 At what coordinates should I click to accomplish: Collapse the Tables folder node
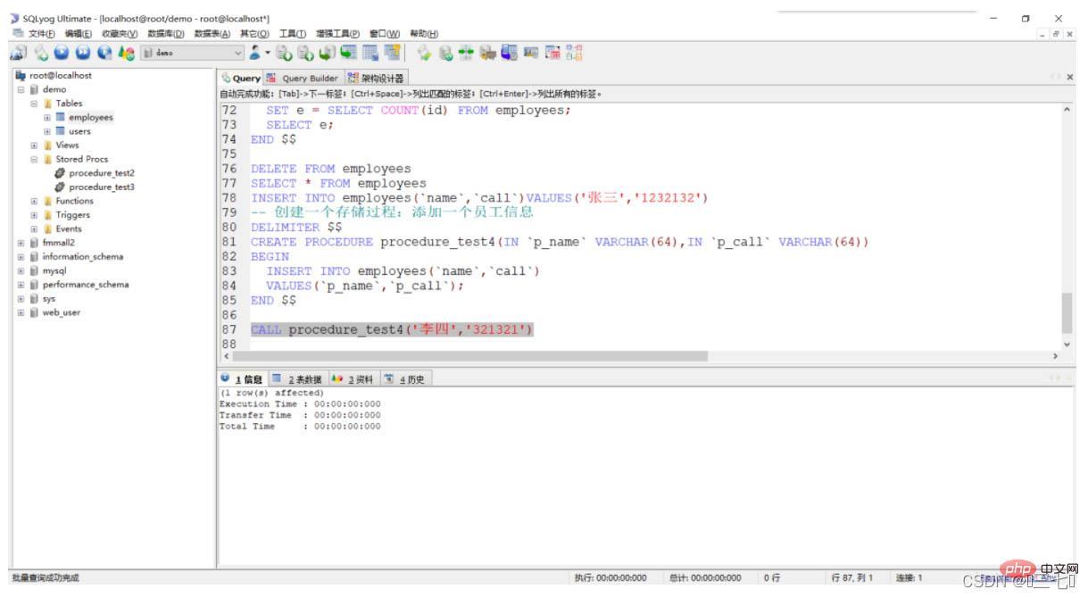click(x=35, y=104)
